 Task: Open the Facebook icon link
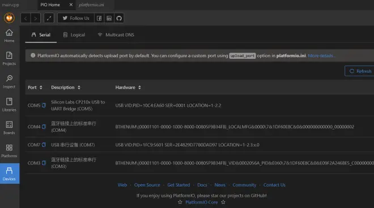99,18
